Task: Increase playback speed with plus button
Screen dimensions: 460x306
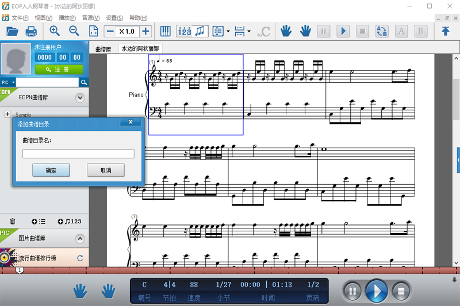Action: pos(145,32)
